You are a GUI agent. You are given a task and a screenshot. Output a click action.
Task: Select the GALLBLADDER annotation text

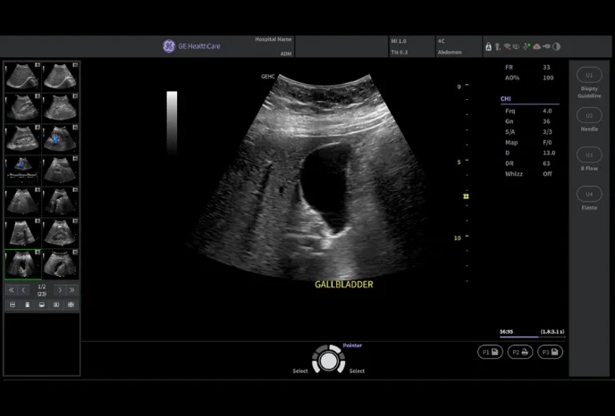pyautogui.click(x=343, y=284)
